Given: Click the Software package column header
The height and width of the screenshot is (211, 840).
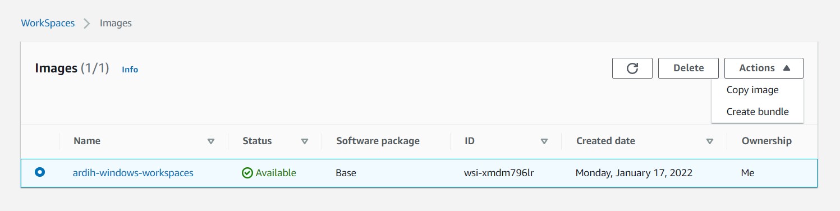Looking at the screenshot, I should (x=378, y=141).
